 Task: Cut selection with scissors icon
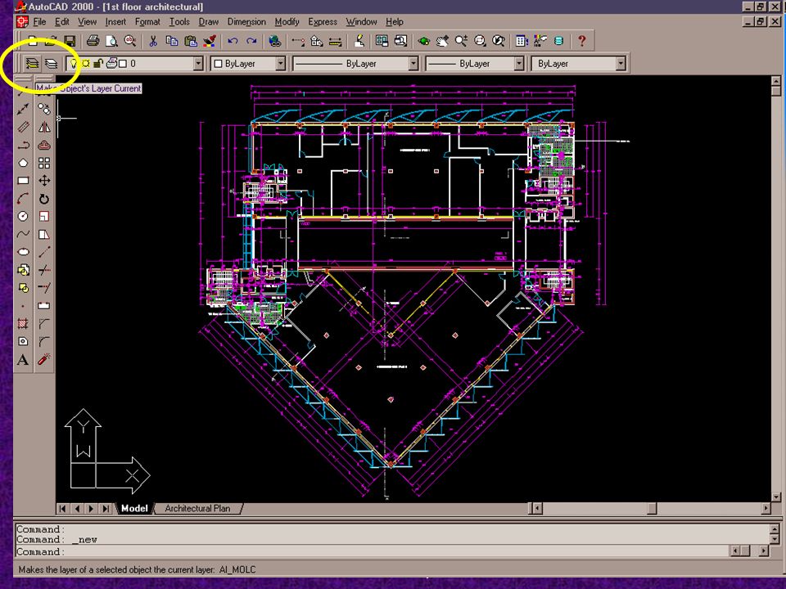pyautogui.click(x=153, y=41)
